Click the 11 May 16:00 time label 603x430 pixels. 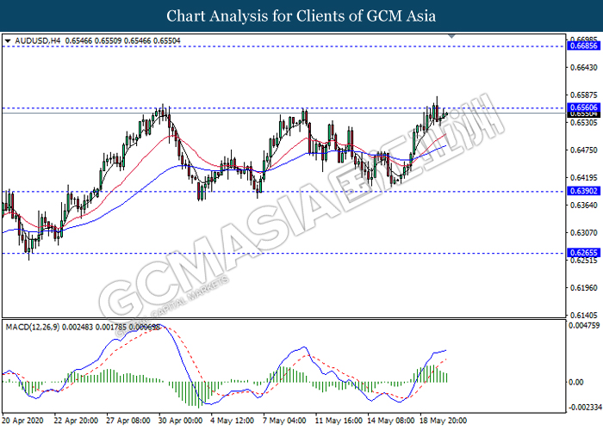click(339, 421)
